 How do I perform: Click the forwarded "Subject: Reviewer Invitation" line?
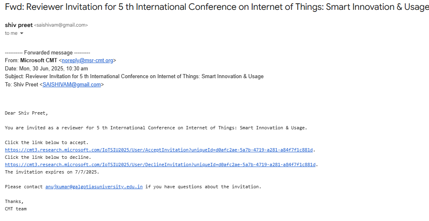point(134,76)
